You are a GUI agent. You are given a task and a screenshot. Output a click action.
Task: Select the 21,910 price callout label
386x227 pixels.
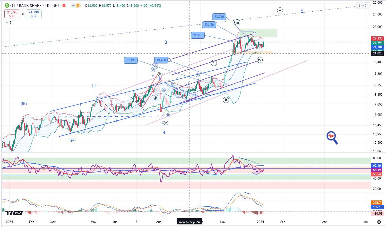[x=198, y=35]
